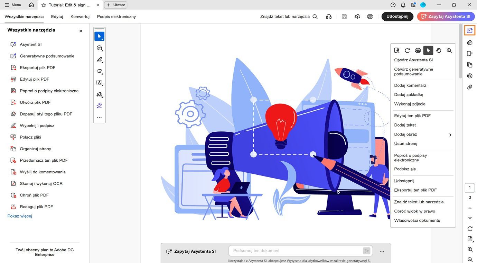Click the printer icon in the top bar

click(370, 17)
